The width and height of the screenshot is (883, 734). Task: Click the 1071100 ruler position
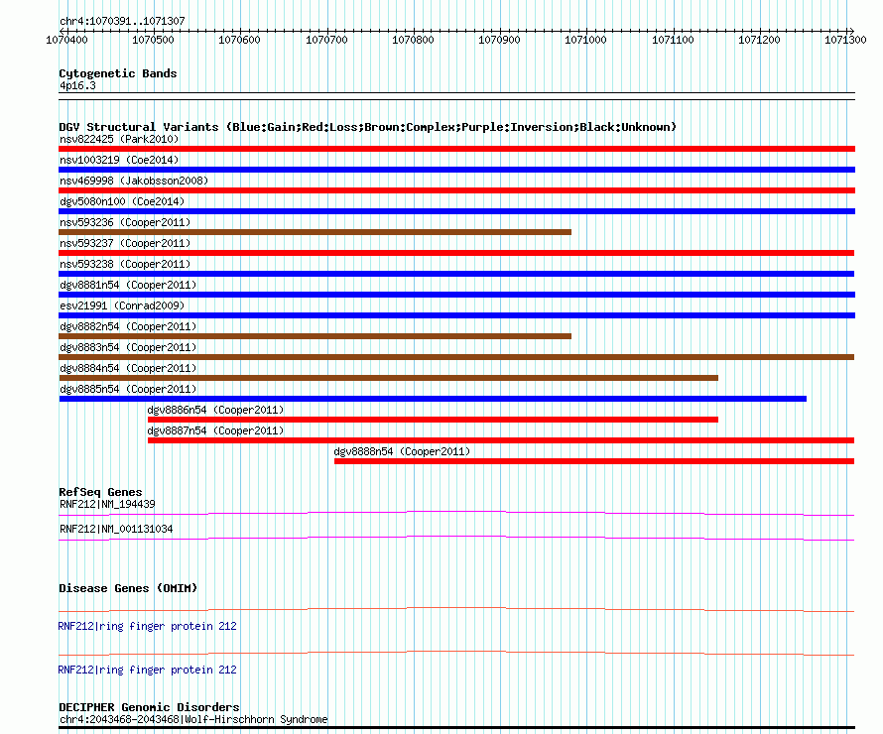point(673,40)
